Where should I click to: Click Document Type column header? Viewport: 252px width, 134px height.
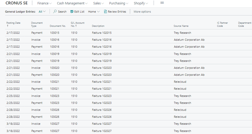pyautogui.click(x=37, y=24)
